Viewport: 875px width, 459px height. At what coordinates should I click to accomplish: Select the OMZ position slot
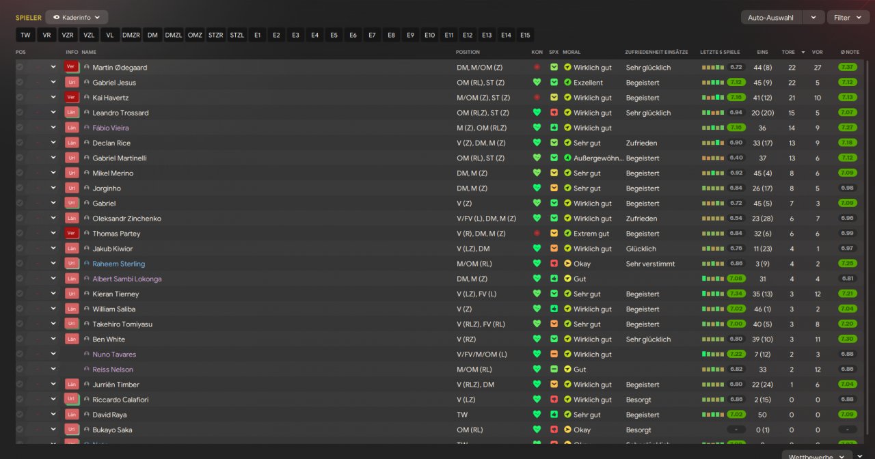point(195,35)
